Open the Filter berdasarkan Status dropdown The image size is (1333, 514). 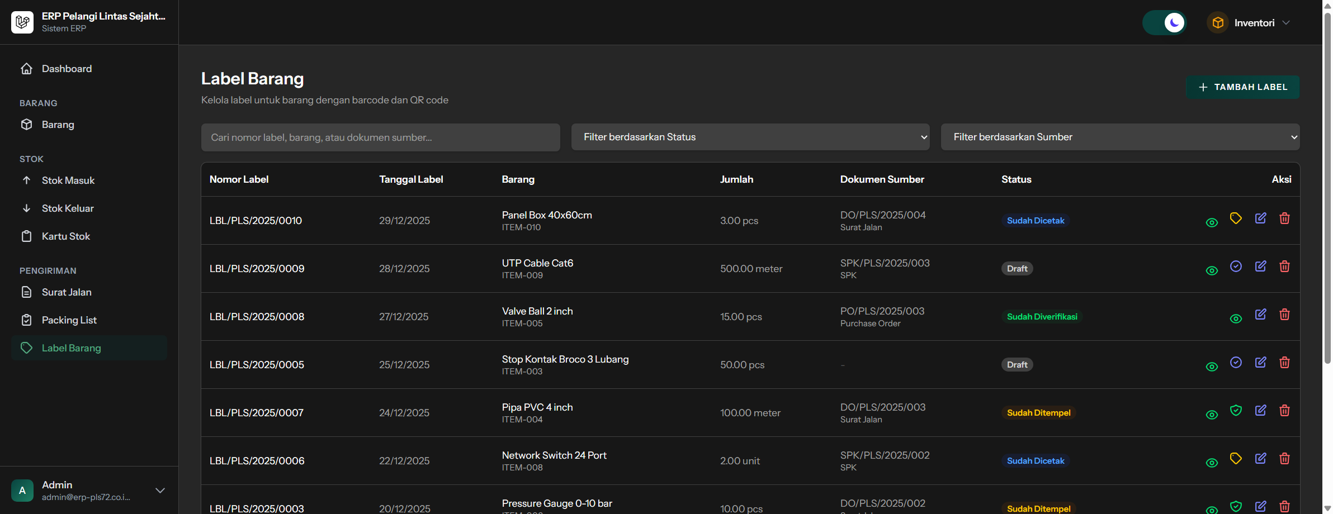click(750, 137)
